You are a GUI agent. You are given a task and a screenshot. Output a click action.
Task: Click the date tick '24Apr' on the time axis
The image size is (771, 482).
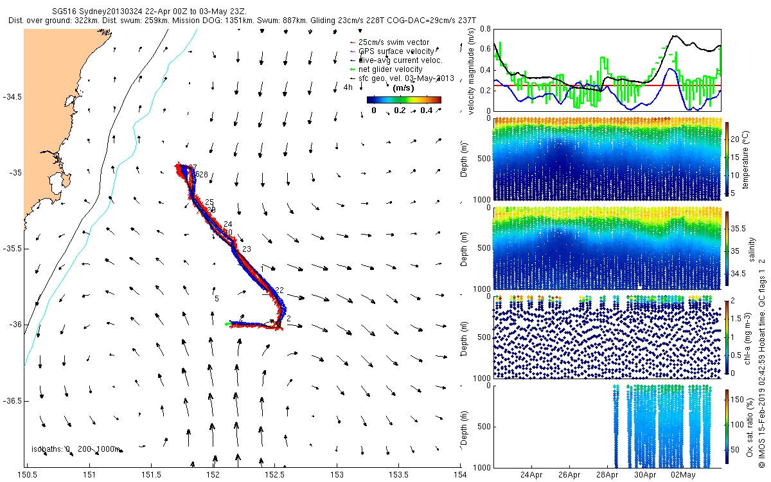point(532,475)
